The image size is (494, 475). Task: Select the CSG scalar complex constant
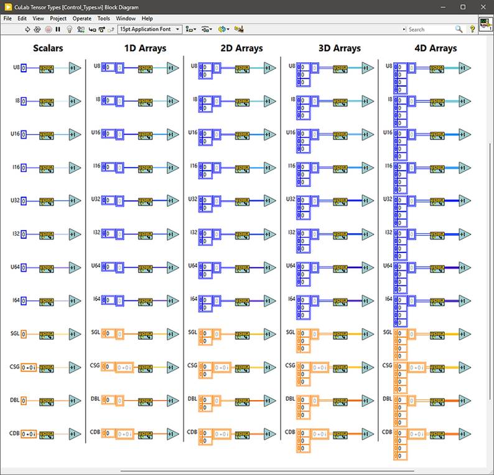[x=29, y=367]
